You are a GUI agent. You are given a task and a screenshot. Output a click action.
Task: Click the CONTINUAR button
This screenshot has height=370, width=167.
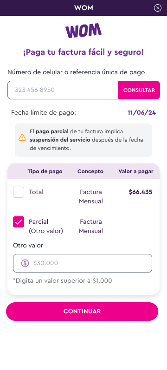click(82, 311)
